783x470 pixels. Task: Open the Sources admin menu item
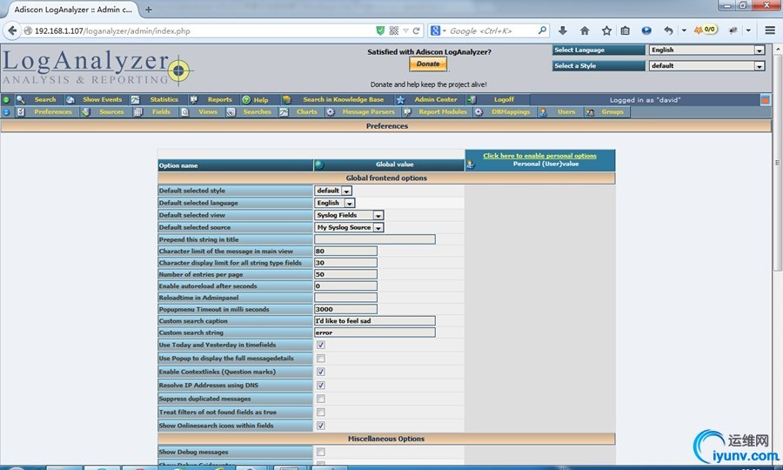coord(111,112)
